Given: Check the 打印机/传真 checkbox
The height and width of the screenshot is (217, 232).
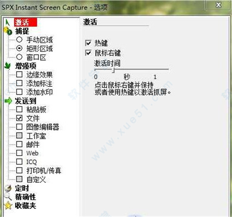Looking at the screenshot, I should pyautogui.click(x=19, y=171).
